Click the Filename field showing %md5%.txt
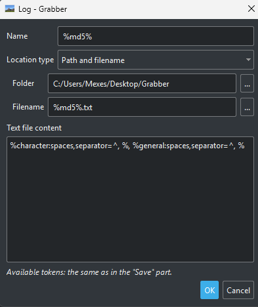Image resolution: width=258 pixels, height=307 pixels. pyautogui.click(x=142, y=107)
